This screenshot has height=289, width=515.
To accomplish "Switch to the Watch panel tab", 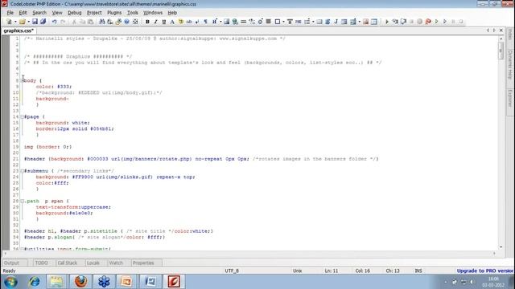I will click(x=116, y=263).
